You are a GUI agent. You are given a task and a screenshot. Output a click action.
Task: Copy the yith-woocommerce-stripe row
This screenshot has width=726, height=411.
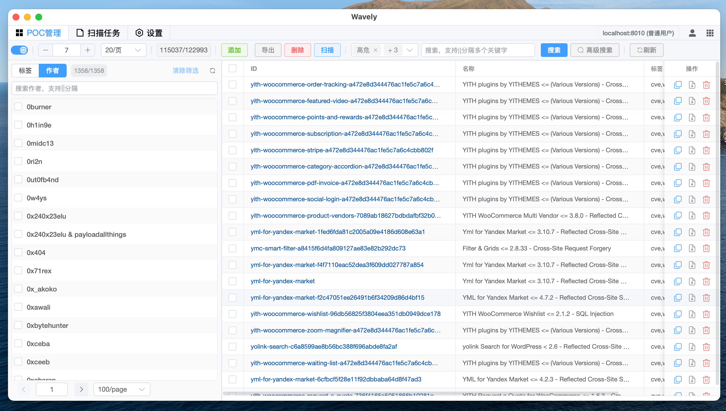pyautogui.click(x=678, y=150)
